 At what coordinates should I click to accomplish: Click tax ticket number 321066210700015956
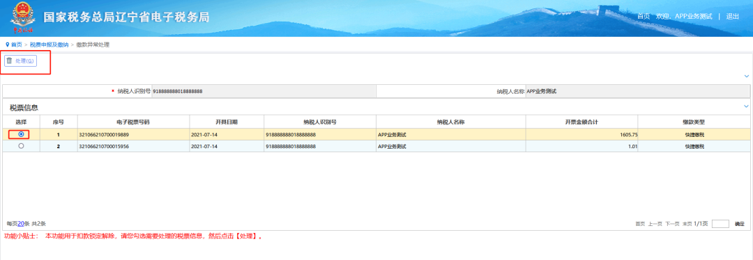(104, 147)
